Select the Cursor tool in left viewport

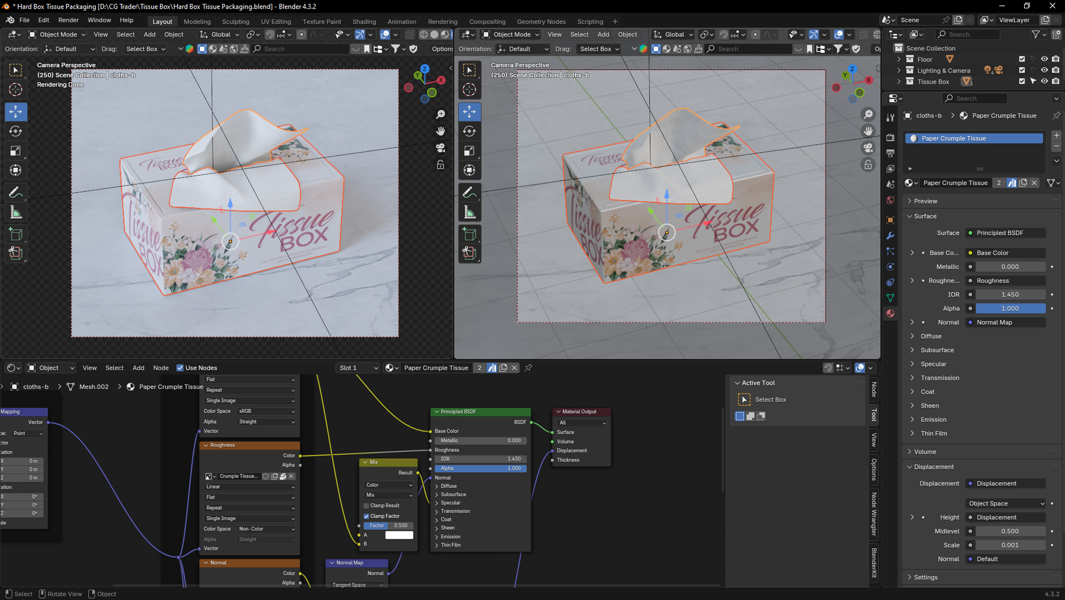(15, 90)
